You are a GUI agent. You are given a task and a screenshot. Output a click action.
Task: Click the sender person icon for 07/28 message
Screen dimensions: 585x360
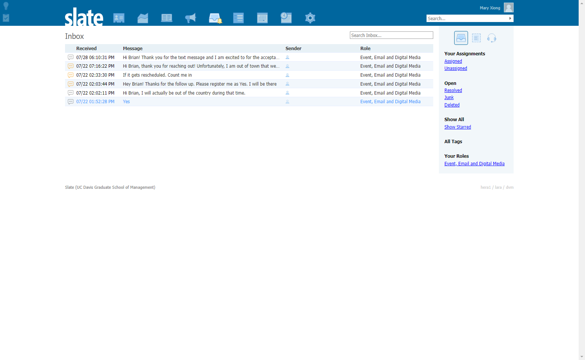click(x=287, y=57)
